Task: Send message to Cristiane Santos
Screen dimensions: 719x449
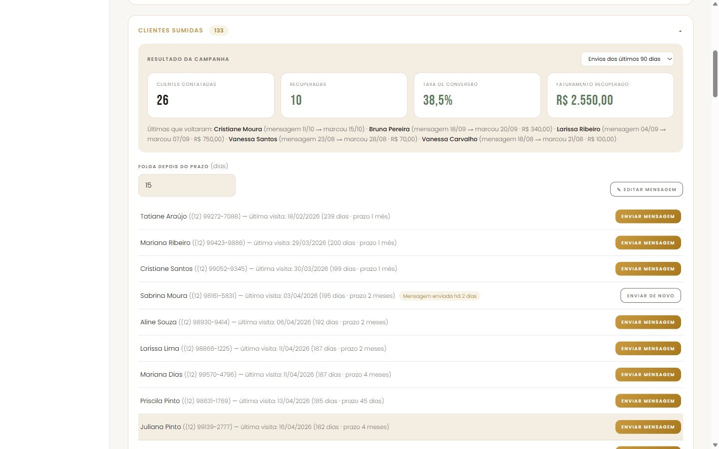Action: [648, 269]
